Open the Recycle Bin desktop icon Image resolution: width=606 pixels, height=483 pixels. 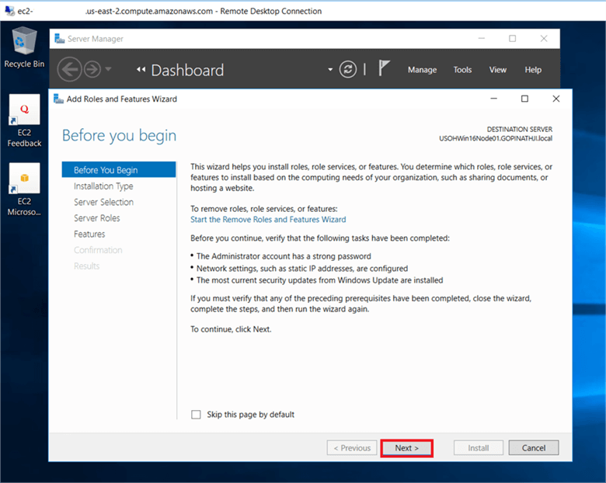(24, 47)
